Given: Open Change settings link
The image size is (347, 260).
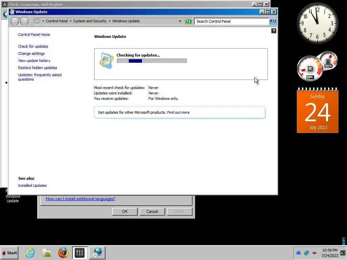Looking at the screenshot, I should click(31, 53).
